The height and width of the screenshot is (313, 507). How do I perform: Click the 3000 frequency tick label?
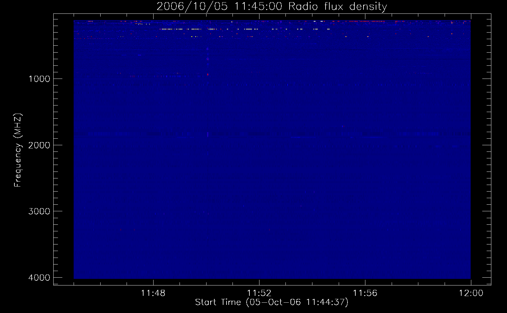39,211
